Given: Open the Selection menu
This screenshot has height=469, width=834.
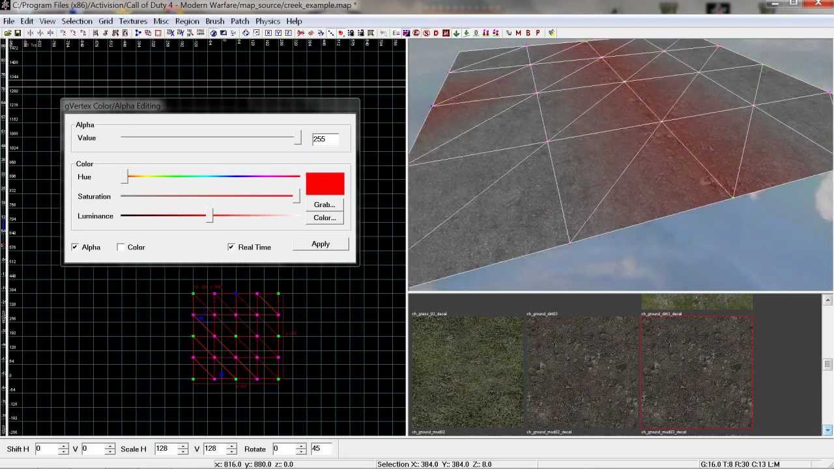Looking at the screenshot, I should point(77,21).
